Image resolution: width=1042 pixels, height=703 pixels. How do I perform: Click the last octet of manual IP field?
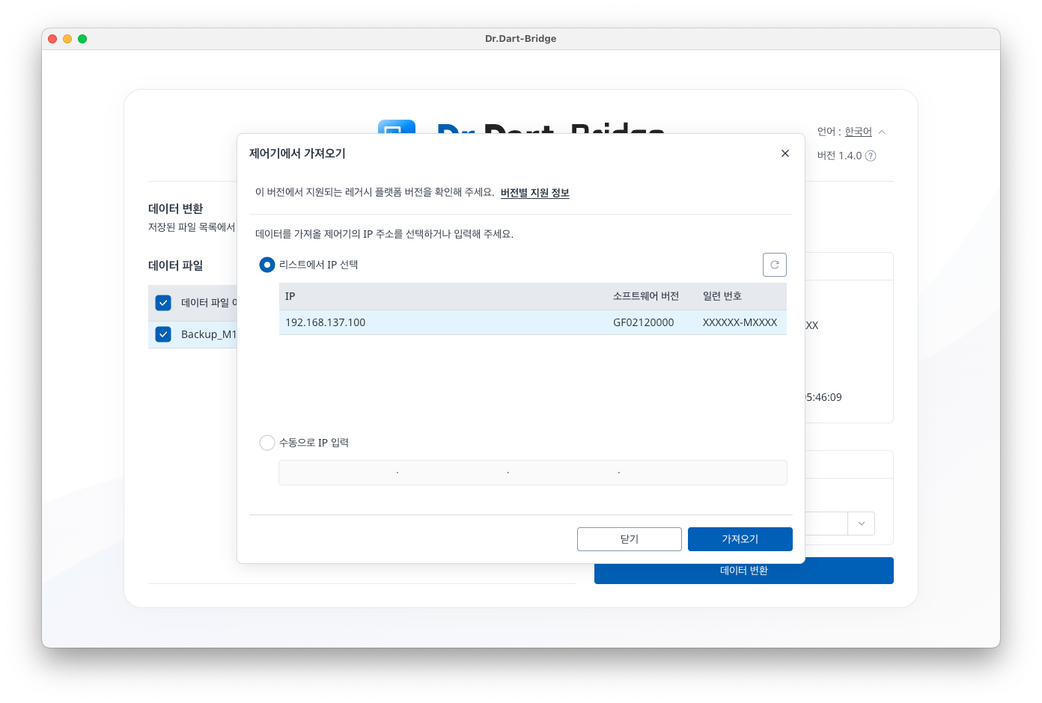[702, 473]
